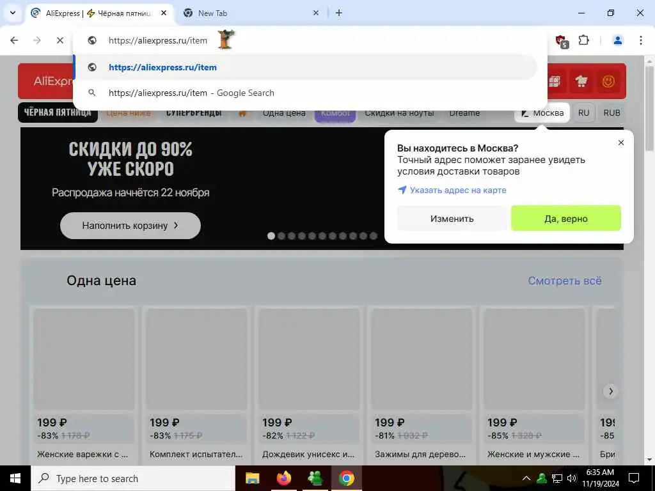The image size is (655, 491).
Task: Open Firefox from the taskbar
Action: 283,478
